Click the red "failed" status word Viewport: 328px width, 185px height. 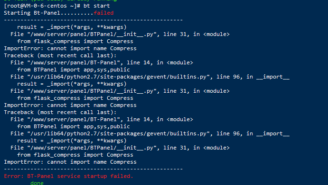pos(103,13)
